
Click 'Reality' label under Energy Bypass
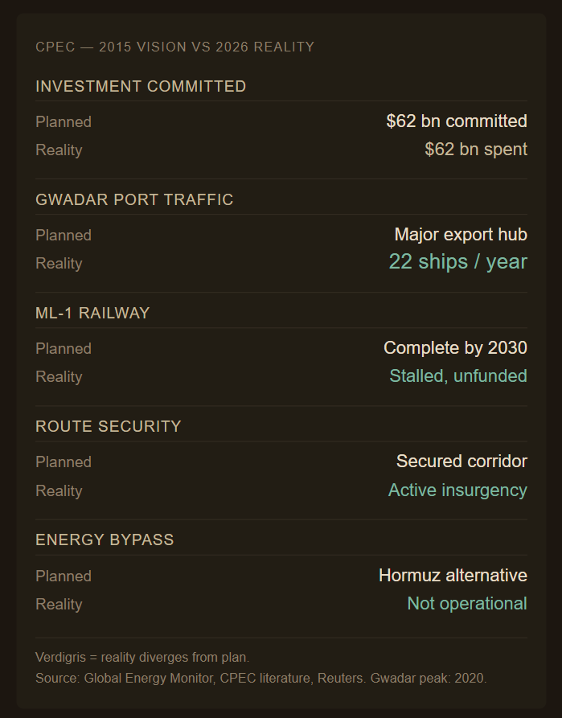(x=59, y=605)
